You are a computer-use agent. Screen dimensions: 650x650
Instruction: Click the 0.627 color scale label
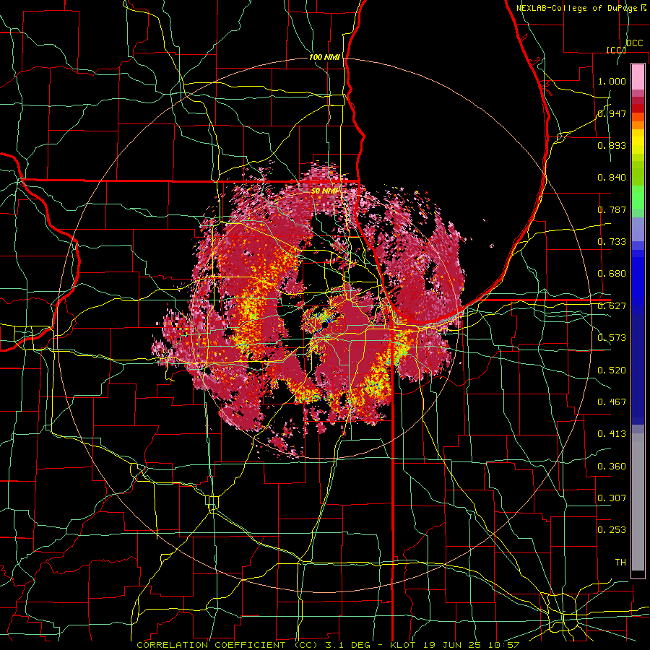click(612, 306)
